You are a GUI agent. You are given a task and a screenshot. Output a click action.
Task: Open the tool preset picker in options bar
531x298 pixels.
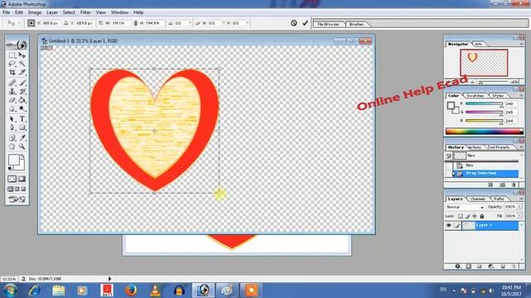[x=13, y=23]
